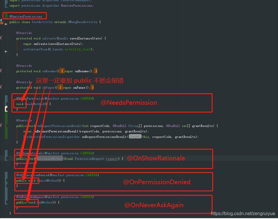Click 'this' argument in dispatcher call

pos(145,137)
